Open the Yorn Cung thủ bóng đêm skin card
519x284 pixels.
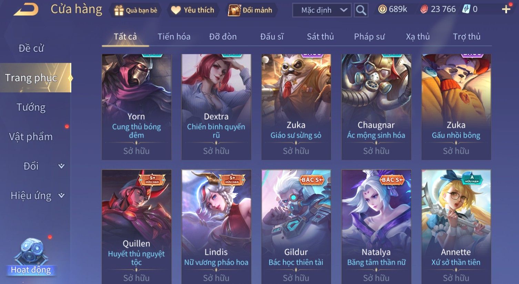click(x=136, y=107)
